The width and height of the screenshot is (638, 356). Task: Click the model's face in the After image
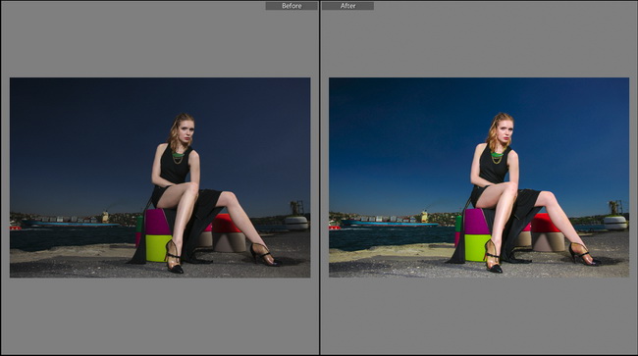click(505, 129)
